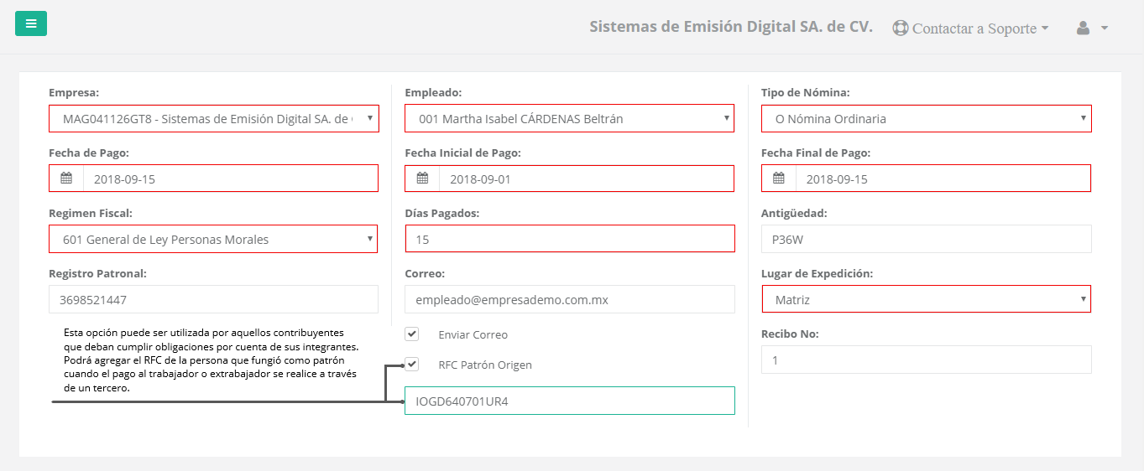Click the Días Pagados input field
Screen dimensions: 1144x471
pos(570,239)
